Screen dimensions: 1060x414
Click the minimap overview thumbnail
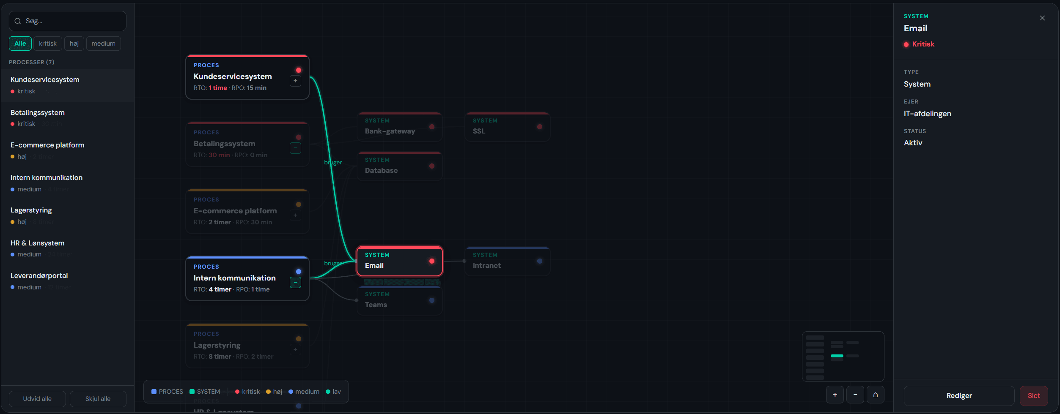843,356
